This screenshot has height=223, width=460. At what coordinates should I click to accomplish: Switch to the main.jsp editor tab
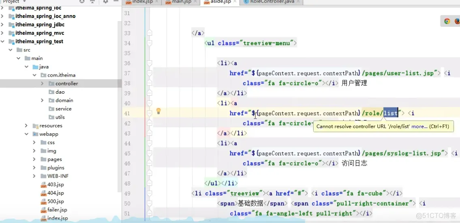(x=181, y=2)
